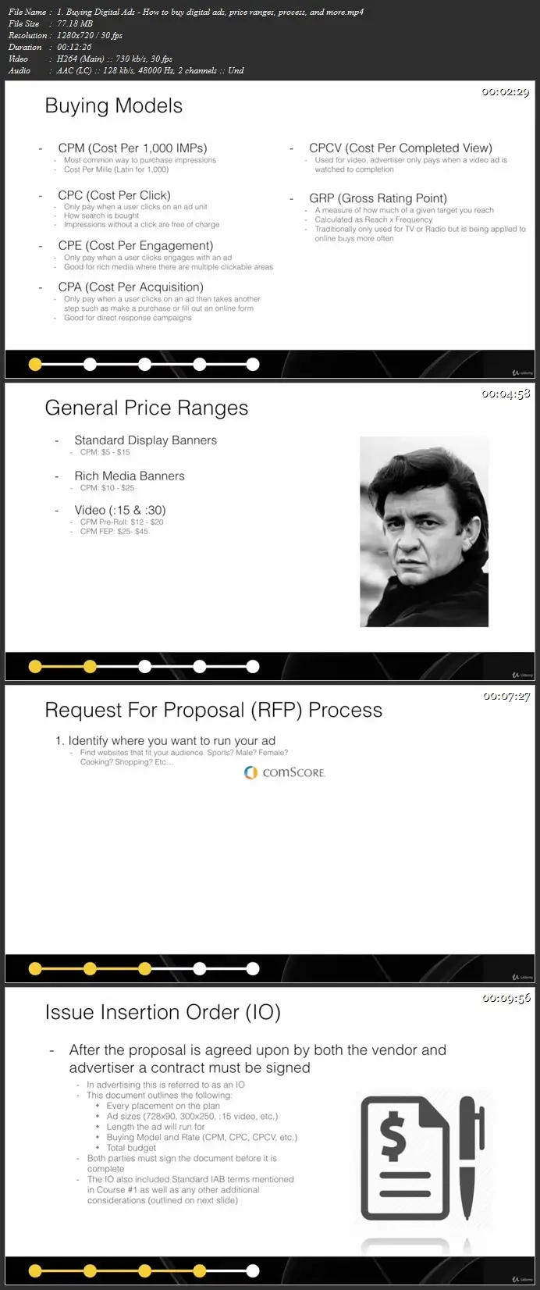Select the Video (:15 & :30) price item

120,510
